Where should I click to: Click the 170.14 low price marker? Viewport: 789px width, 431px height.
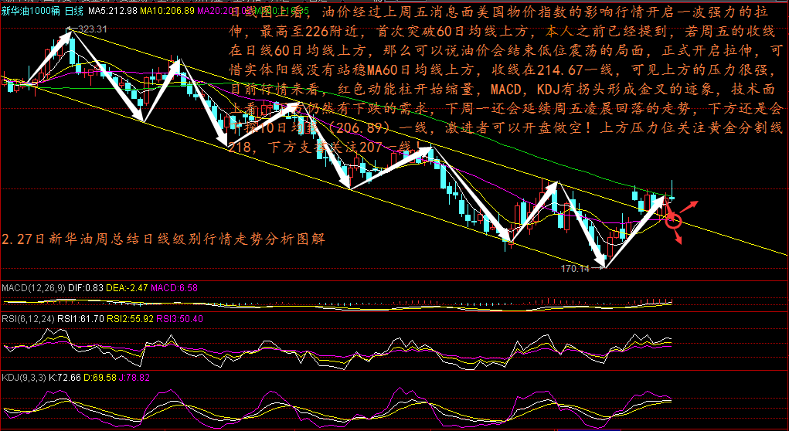576,269
